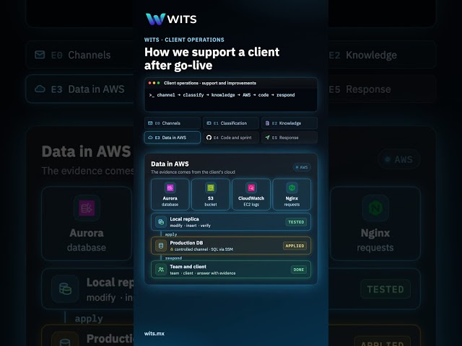Click the lock icon beside controlled channel
This screenshot has width=462, height=346.
coord(172,249)
